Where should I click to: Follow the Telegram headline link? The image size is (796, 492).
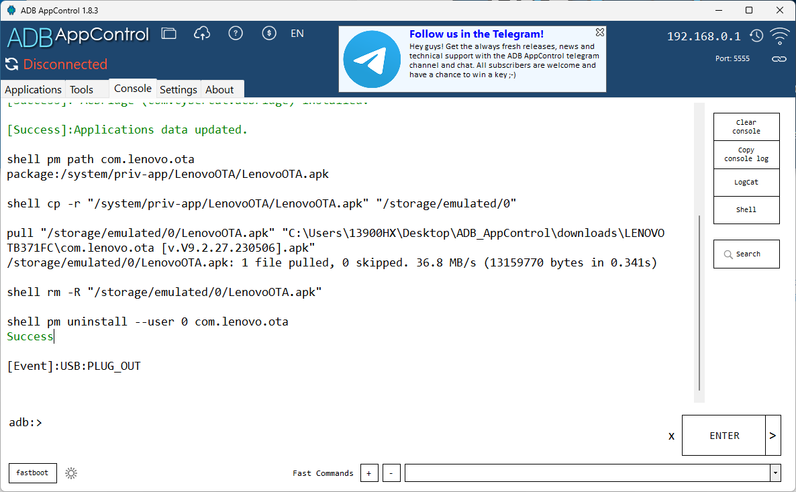[x=476, y=34]
